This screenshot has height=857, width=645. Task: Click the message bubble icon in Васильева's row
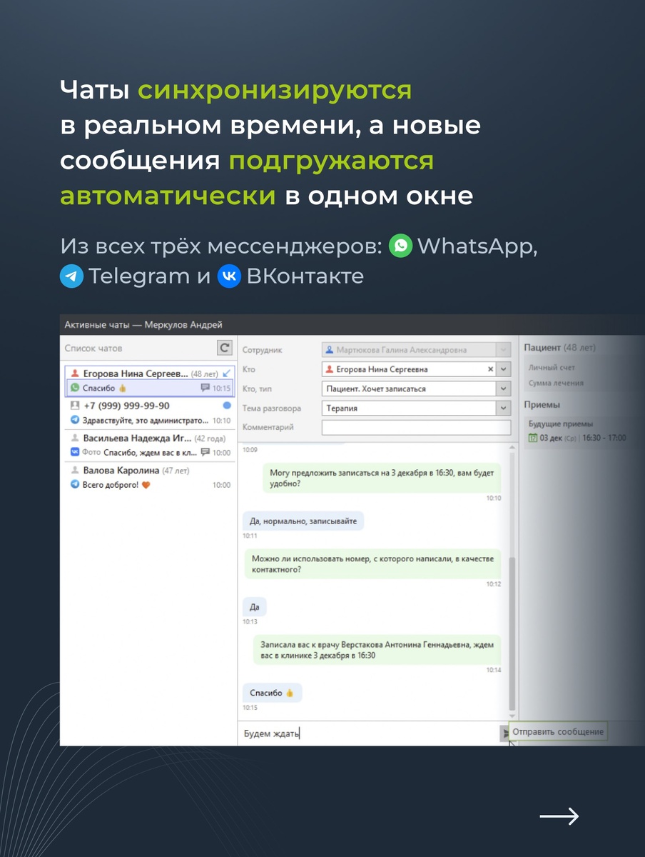[x=205, y=452]
